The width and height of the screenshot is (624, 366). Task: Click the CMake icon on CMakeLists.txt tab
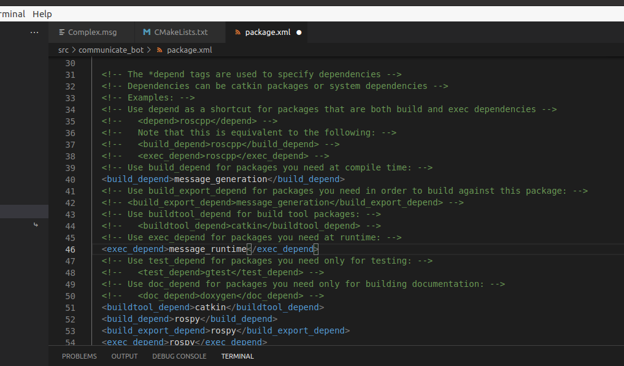[147, 32]
